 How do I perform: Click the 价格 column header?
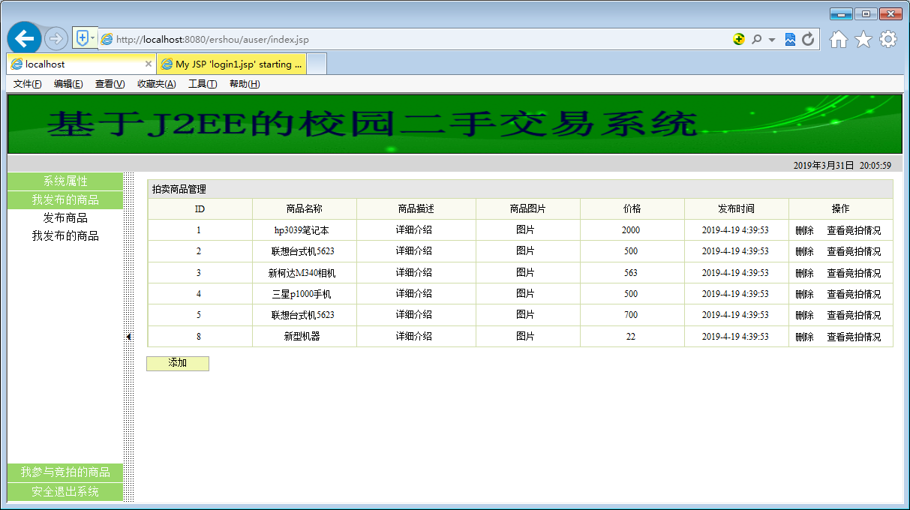click(x=632, y=208)
